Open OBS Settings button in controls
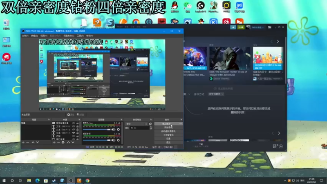The height and width of the screenshot is (184, 327). point(168,139)
